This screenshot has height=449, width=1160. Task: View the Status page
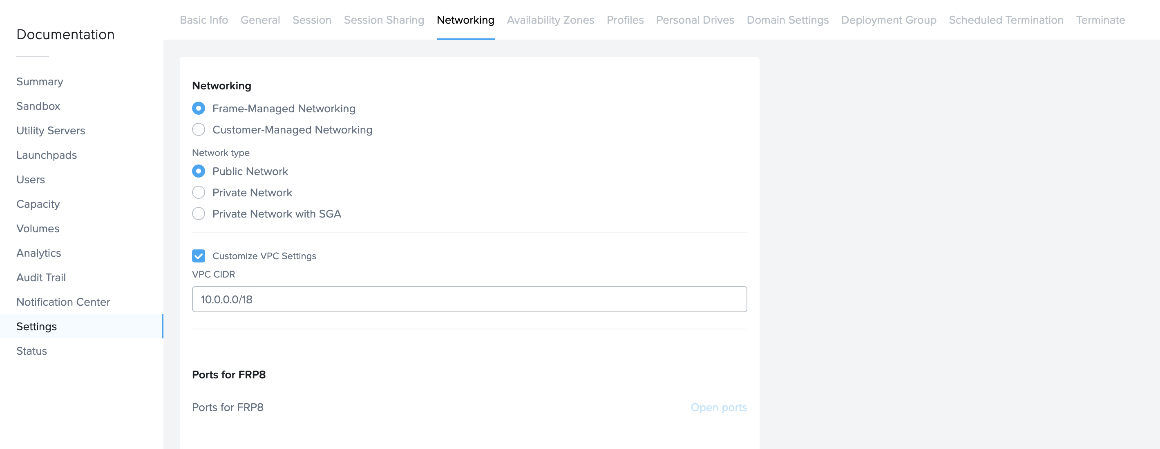tap(31, 351)
